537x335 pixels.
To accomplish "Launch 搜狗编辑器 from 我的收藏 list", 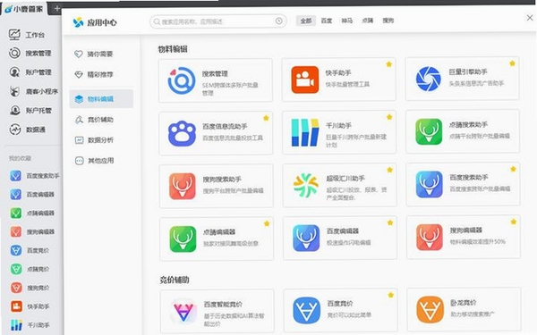I will point(32,231).
